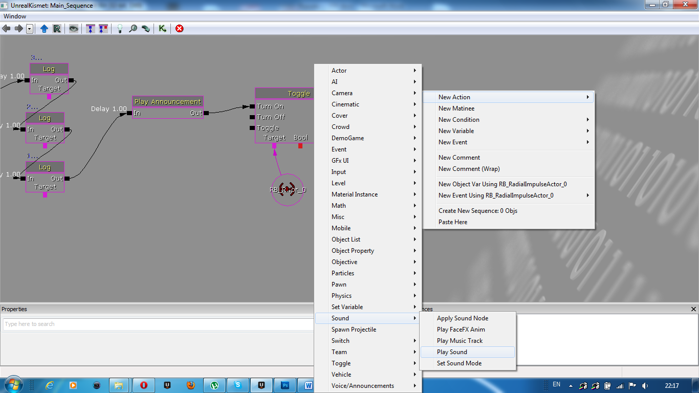Open the Window menu
Screen dimensions: 699x393
point(15,16)
